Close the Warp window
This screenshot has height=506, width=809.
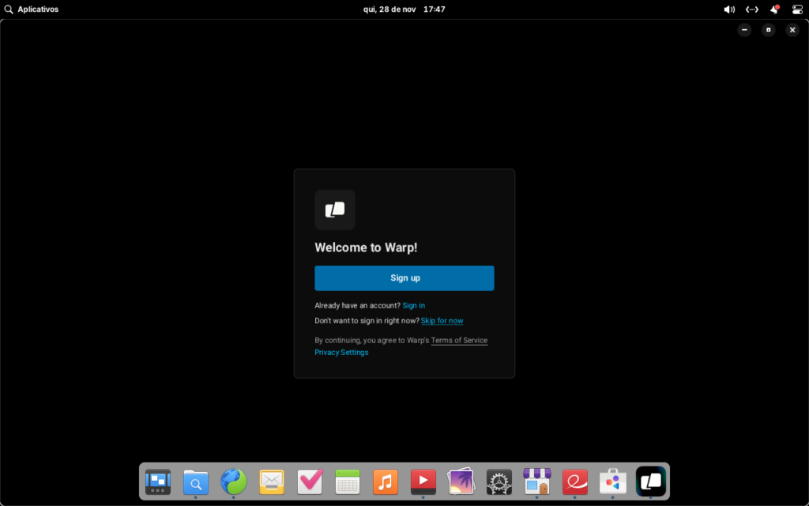coord(792,30)
